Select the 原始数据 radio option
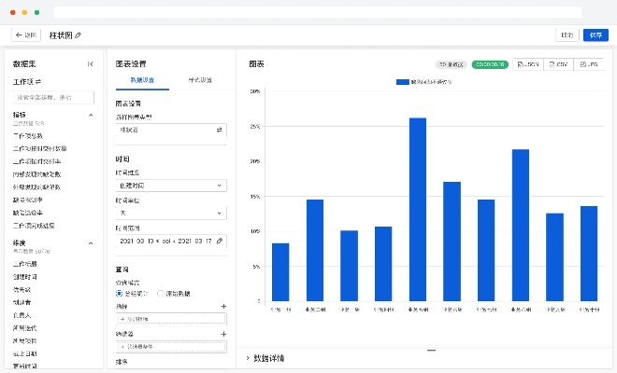The height and width of the screenshot is (373, 617). 161,293
